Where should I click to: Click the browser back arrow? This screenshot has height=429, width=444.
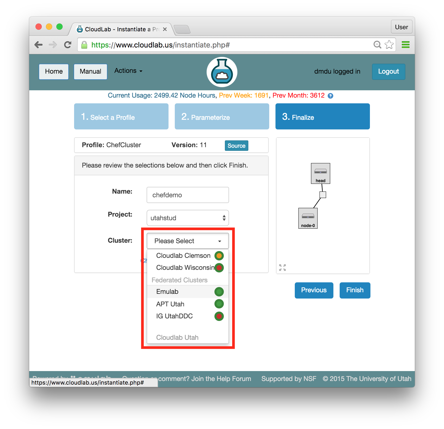tap(39, 45)
